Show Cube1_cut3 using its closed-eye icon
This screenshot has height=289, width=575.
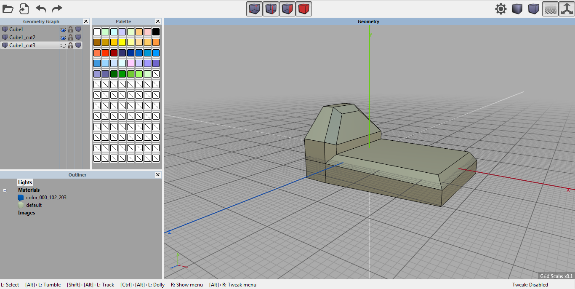63,45
